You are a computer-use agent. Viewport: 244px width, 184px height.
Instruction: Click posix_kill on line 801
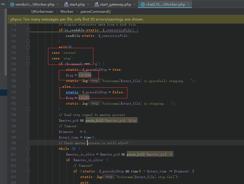(136, 154)
